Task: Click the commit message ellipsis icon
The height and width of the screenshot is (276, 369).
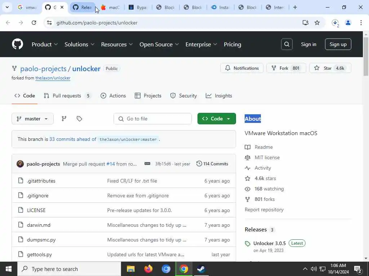Action: point(147,164)
